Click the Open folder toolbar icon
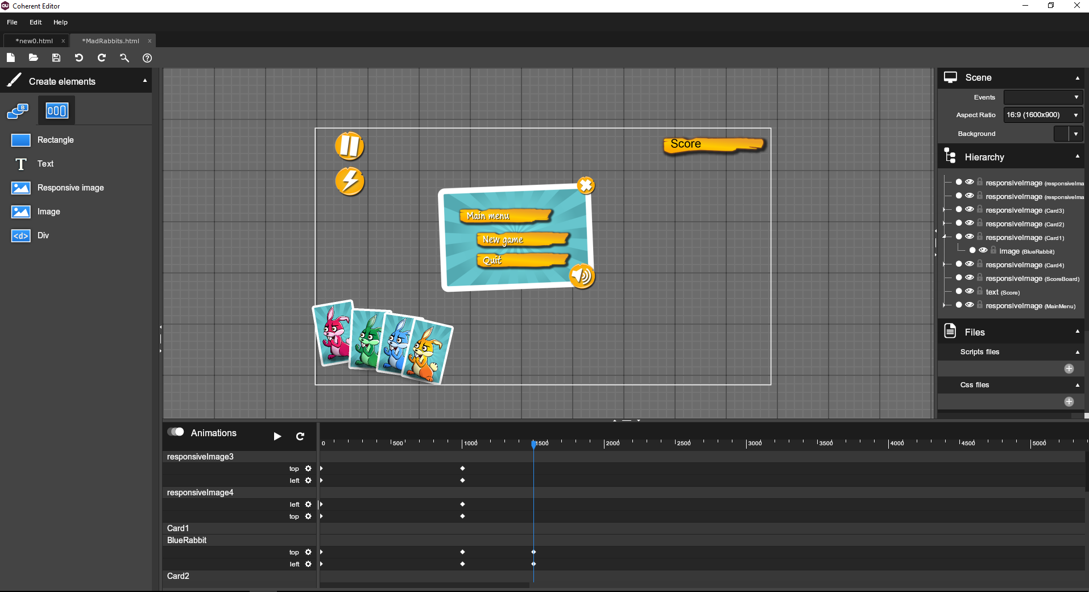 (x=34, y=57)
